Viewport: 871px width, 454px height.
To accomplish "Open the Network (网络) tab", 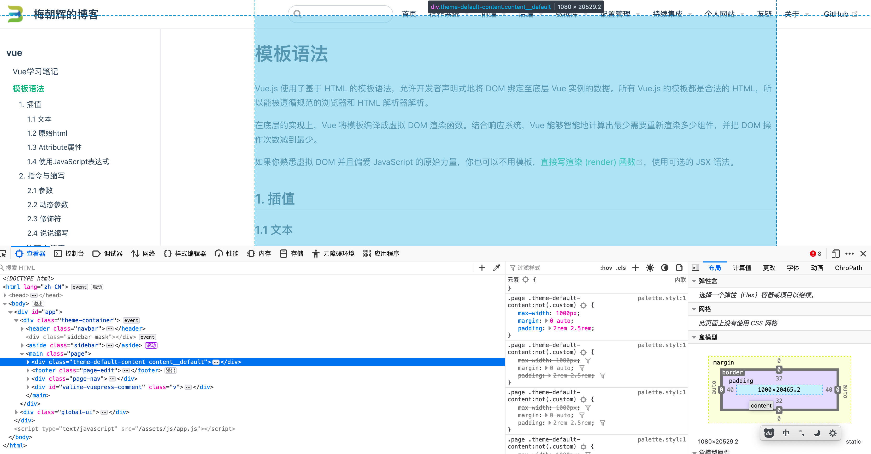I will coord(143,254).
